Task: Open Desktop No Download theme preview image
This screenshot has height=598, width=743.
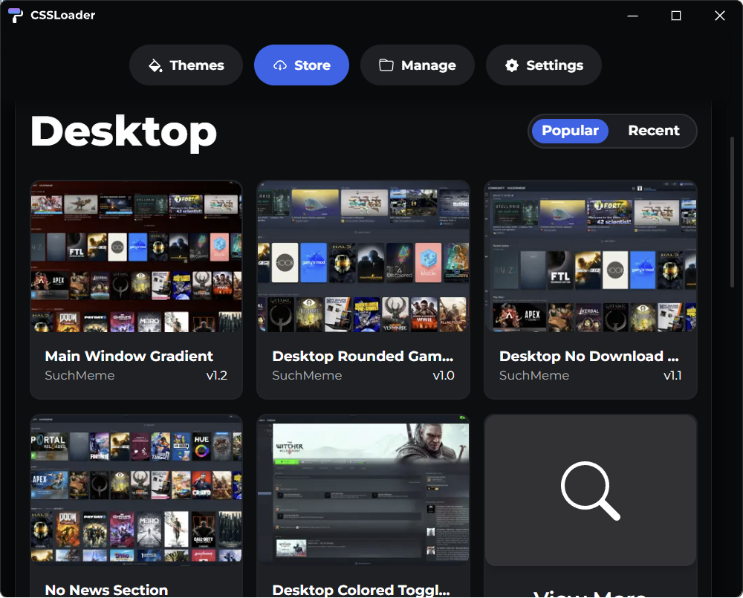Action: pyautogui.click(x=591, y=256)
